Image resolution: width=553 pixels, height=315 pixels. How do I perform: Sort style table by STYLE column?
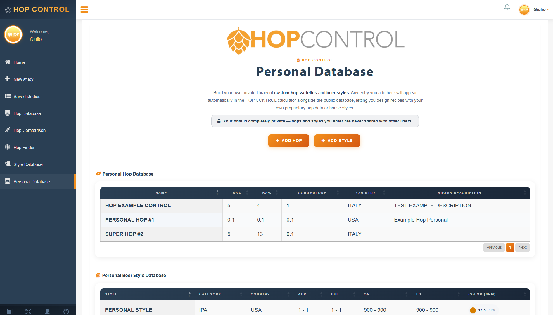[147, 294]
